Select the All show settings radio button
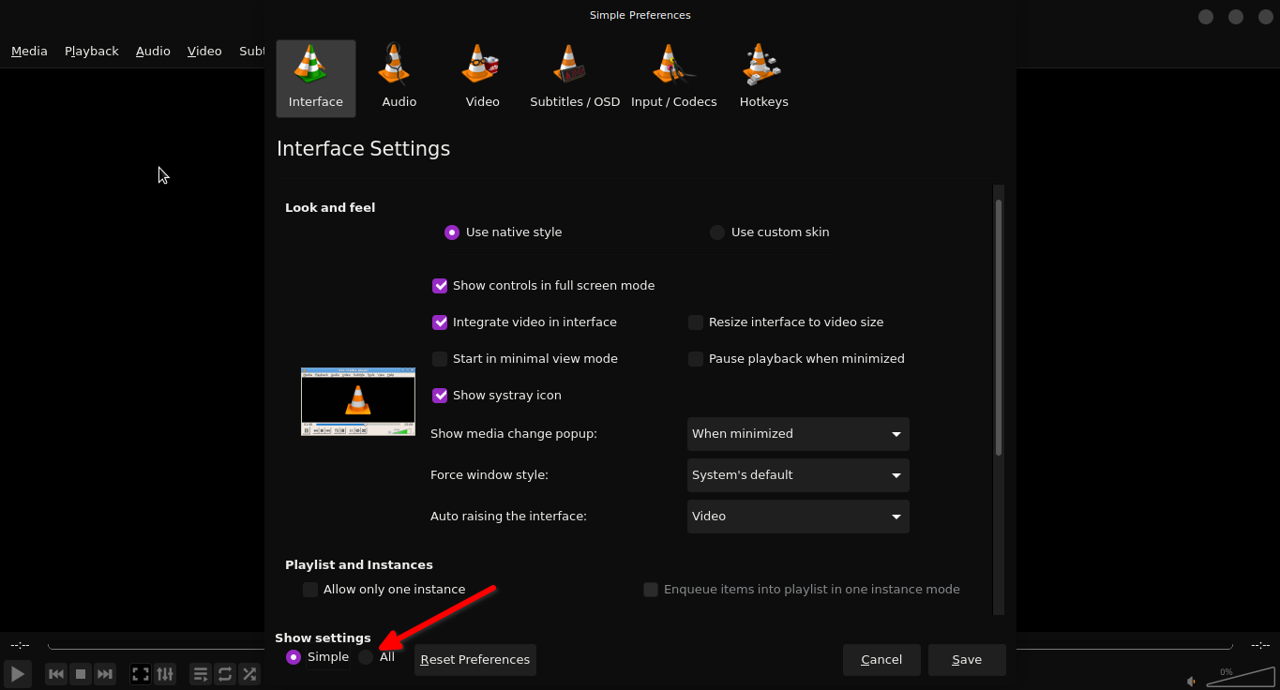Viewport: 1280px width, 690px height. click(x=367, y=657)
